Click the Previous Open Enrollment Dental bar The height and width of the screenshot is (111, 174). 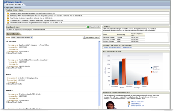point(143,81)
